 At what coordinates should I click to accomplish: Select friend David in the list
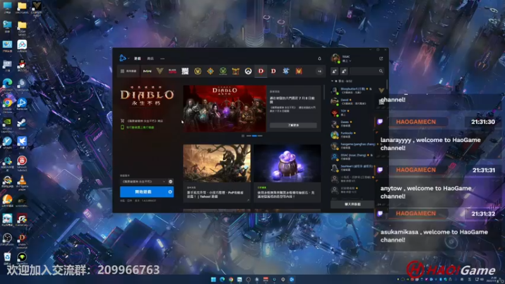pos(353,102)
